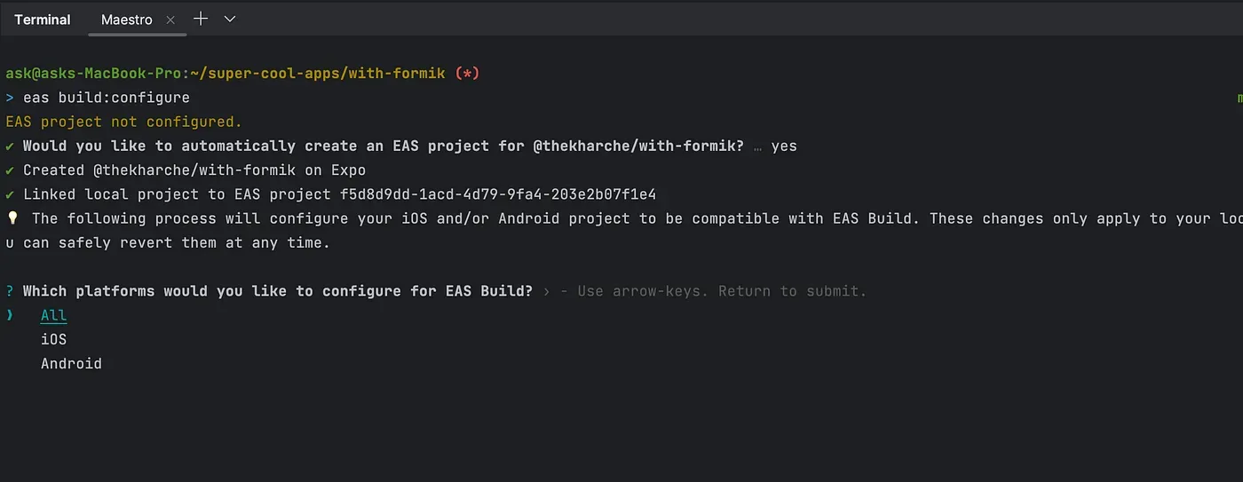Click the EAS project not configured warning
Screen dimensions: 1243x482
pyautogui.click(x=123, y=122)
